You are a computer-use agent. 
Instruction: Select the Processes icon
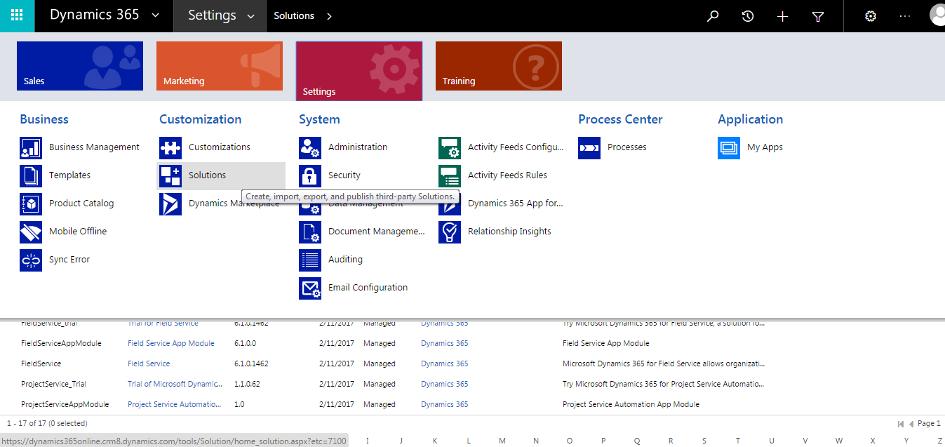589,147
